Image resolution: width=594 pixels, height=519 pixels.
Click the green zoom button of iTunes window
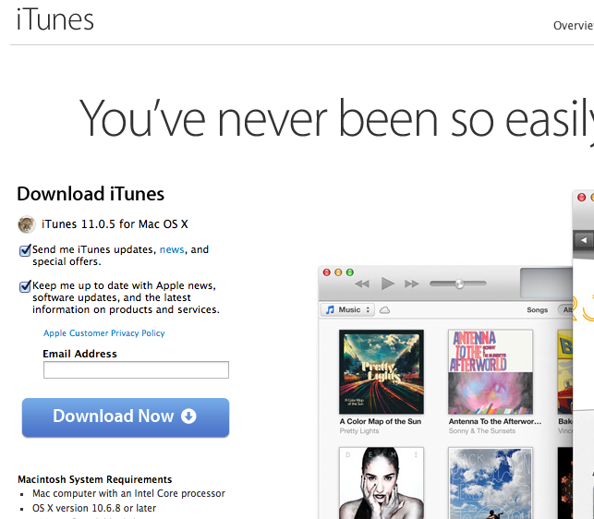350,272
